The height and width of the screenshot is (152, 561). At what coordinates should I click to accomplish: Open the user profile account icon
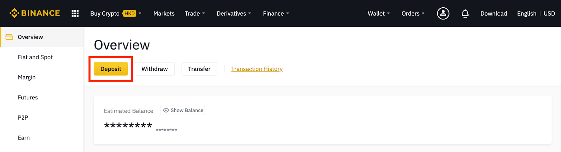443,14
